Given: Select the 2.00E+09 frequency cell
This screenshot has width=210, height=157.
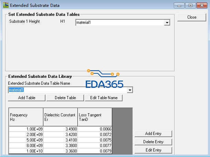Looking at the screenshot, I should [x=26, y=135].
